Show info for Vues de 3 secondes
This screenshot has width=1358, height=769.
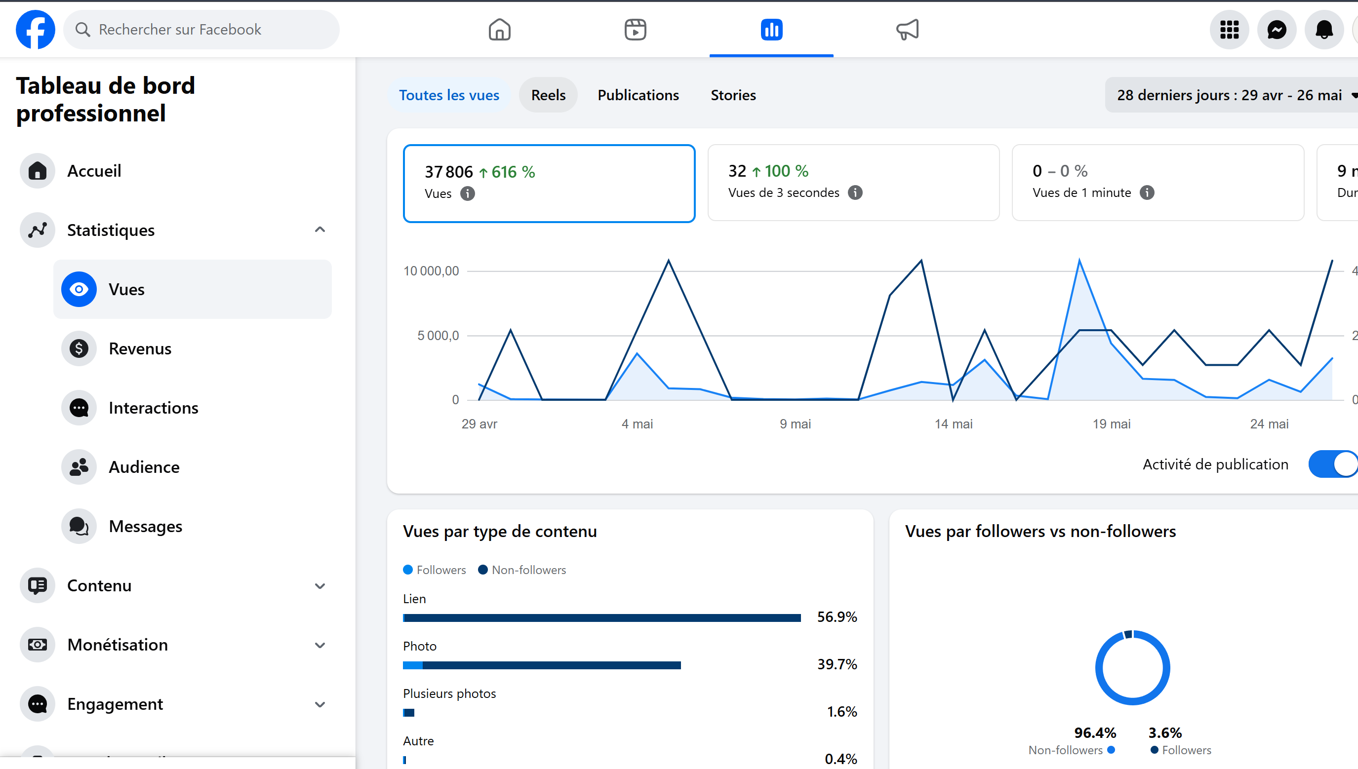tap(855, 193)
